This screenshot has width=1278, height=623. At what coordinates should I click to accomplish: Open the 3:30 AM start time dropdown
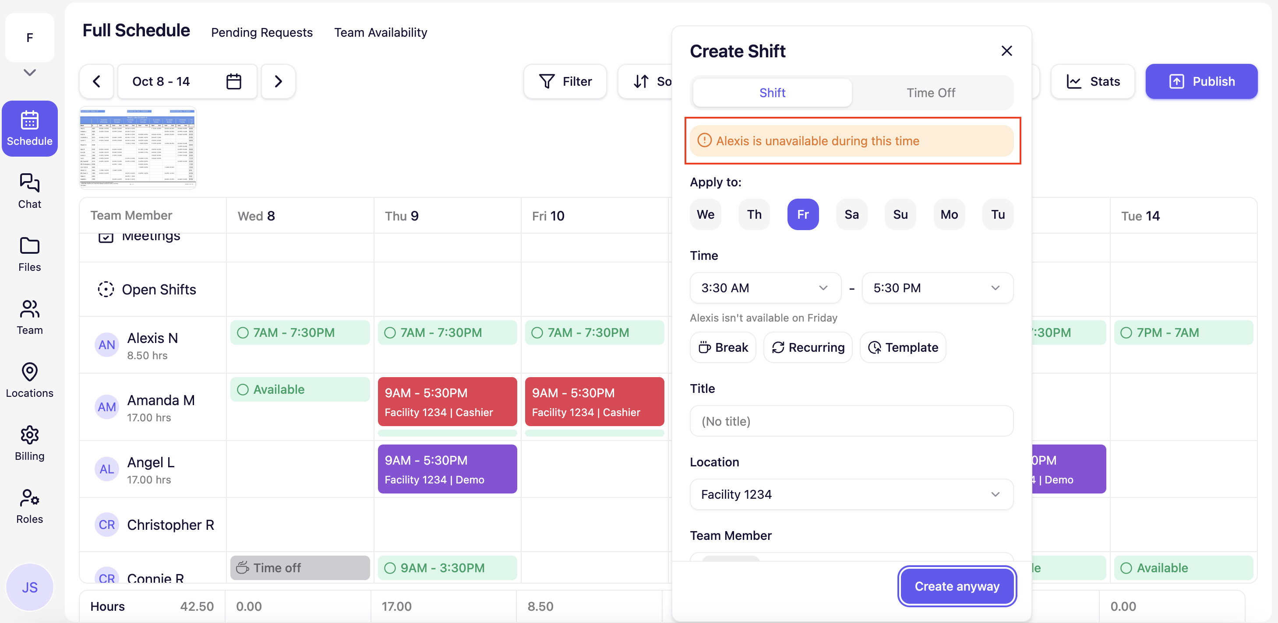pyautogui.click(x=765, y=288)
